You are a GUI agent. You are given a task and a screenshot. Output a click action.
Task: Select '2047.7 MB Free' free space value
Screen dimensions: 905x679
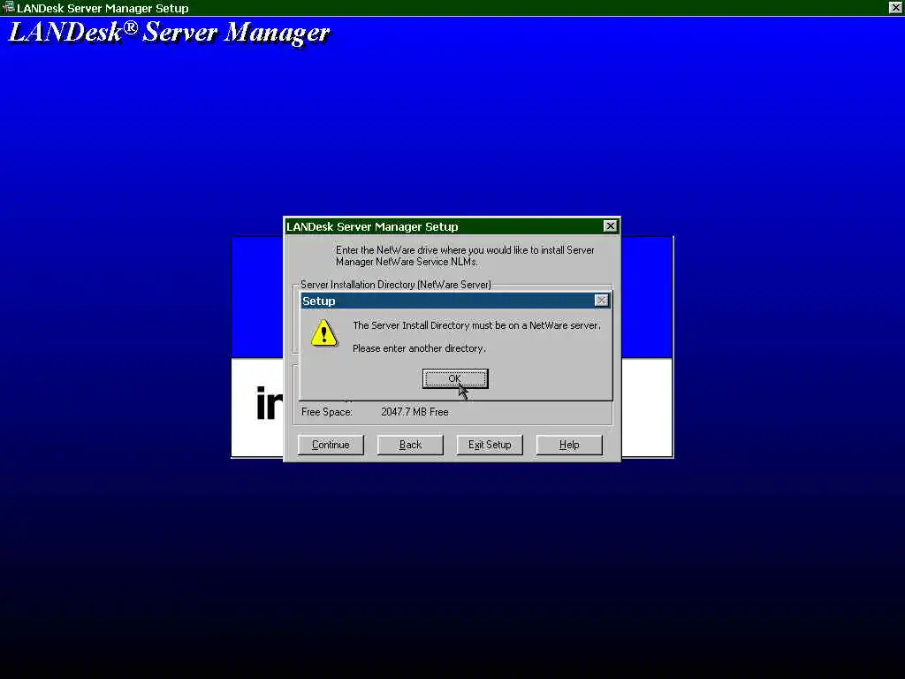(414, 412)
